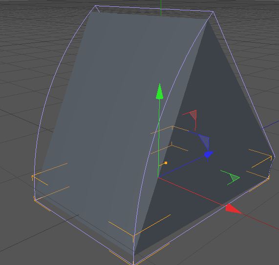Click the blue Z-axis arrowhead

(x=208, y=154)
